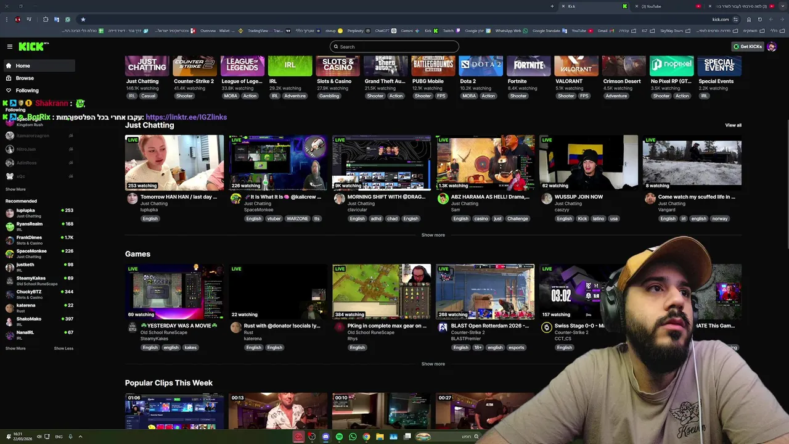This screenshot has width=789, height=444.
Task: Open the ShakoMako avatar in Recommended
Action: click(9, 321)
